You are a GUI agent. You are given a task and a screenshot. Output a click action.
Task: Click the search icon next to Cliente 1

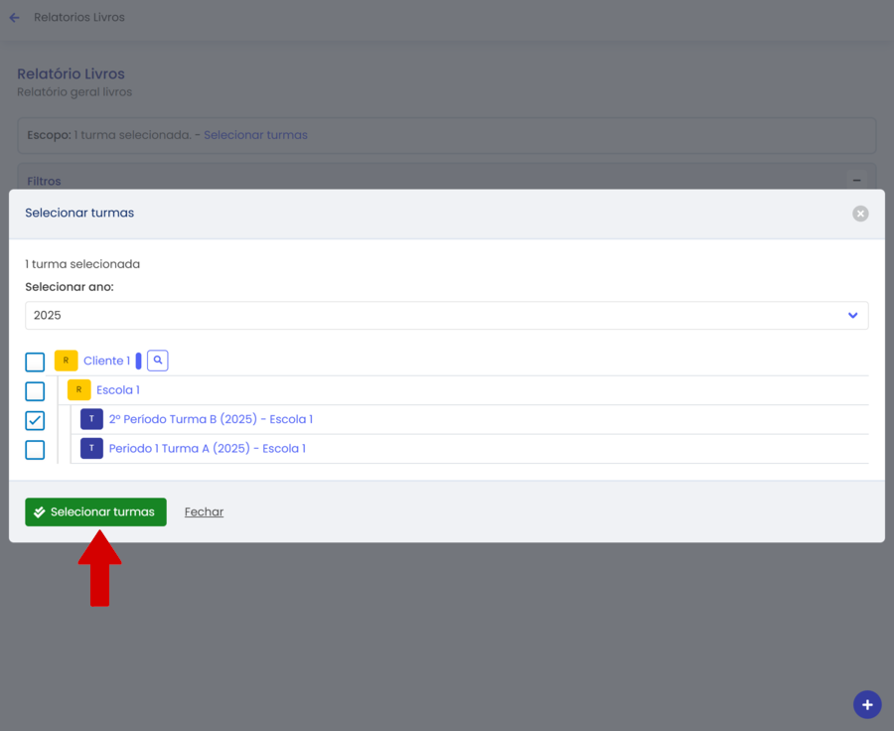[x=158, y=361]
